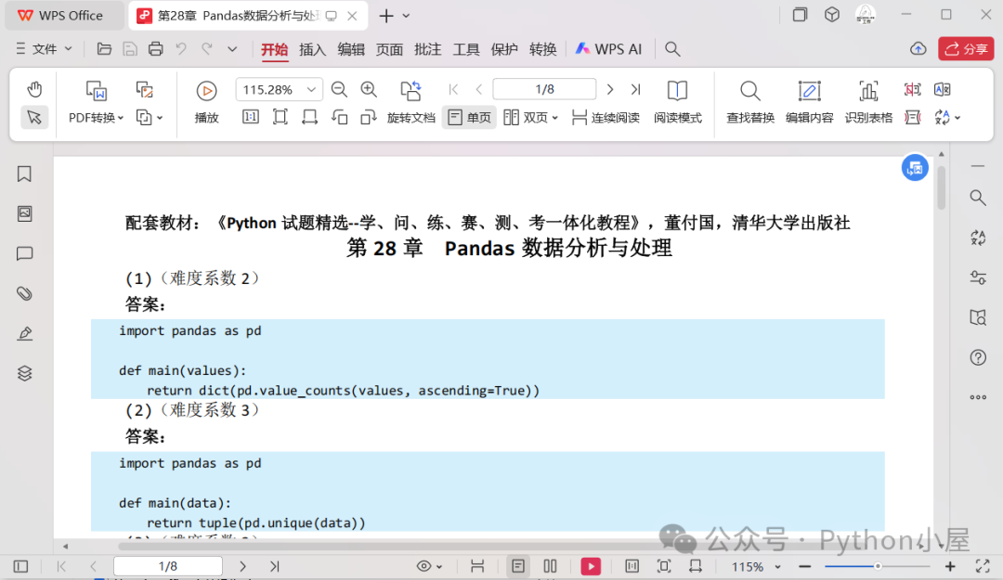Go to next page in toolbar
Viewport: 1003px width, 580px height.
pos(609,89)
